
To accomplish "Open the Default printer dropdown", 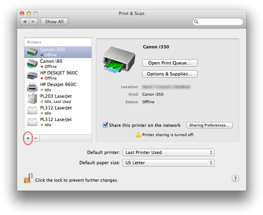I will point(168,152).
